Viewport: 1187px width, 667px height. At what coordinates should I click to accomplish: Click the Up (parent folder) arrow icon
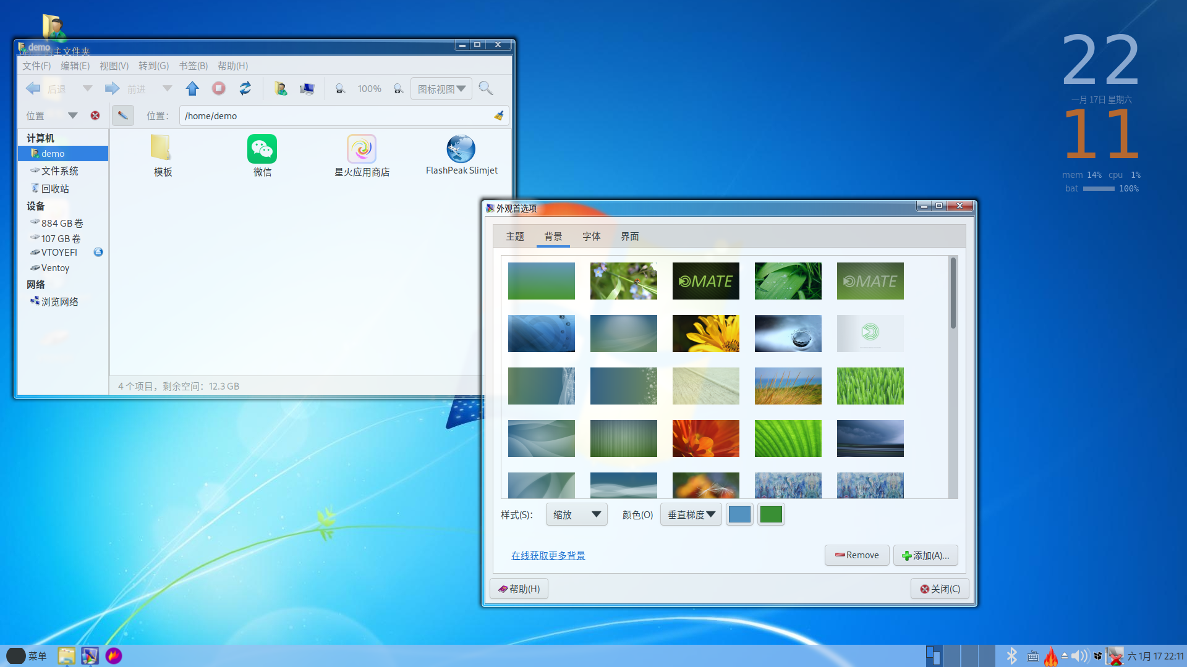coord(192,89)
